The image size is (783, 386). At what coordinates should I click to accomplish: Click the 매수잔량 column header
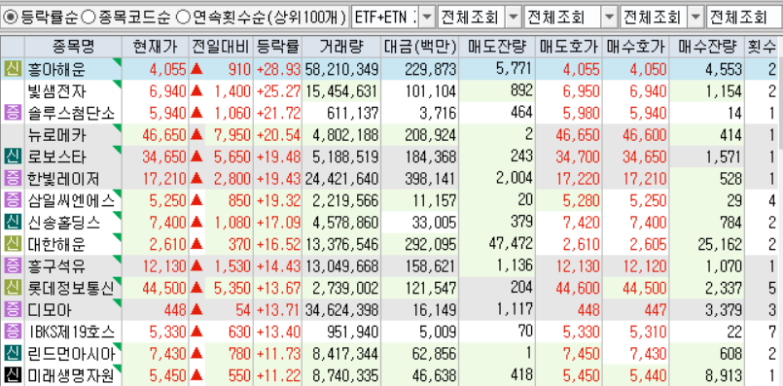click(x=706, y=47)
